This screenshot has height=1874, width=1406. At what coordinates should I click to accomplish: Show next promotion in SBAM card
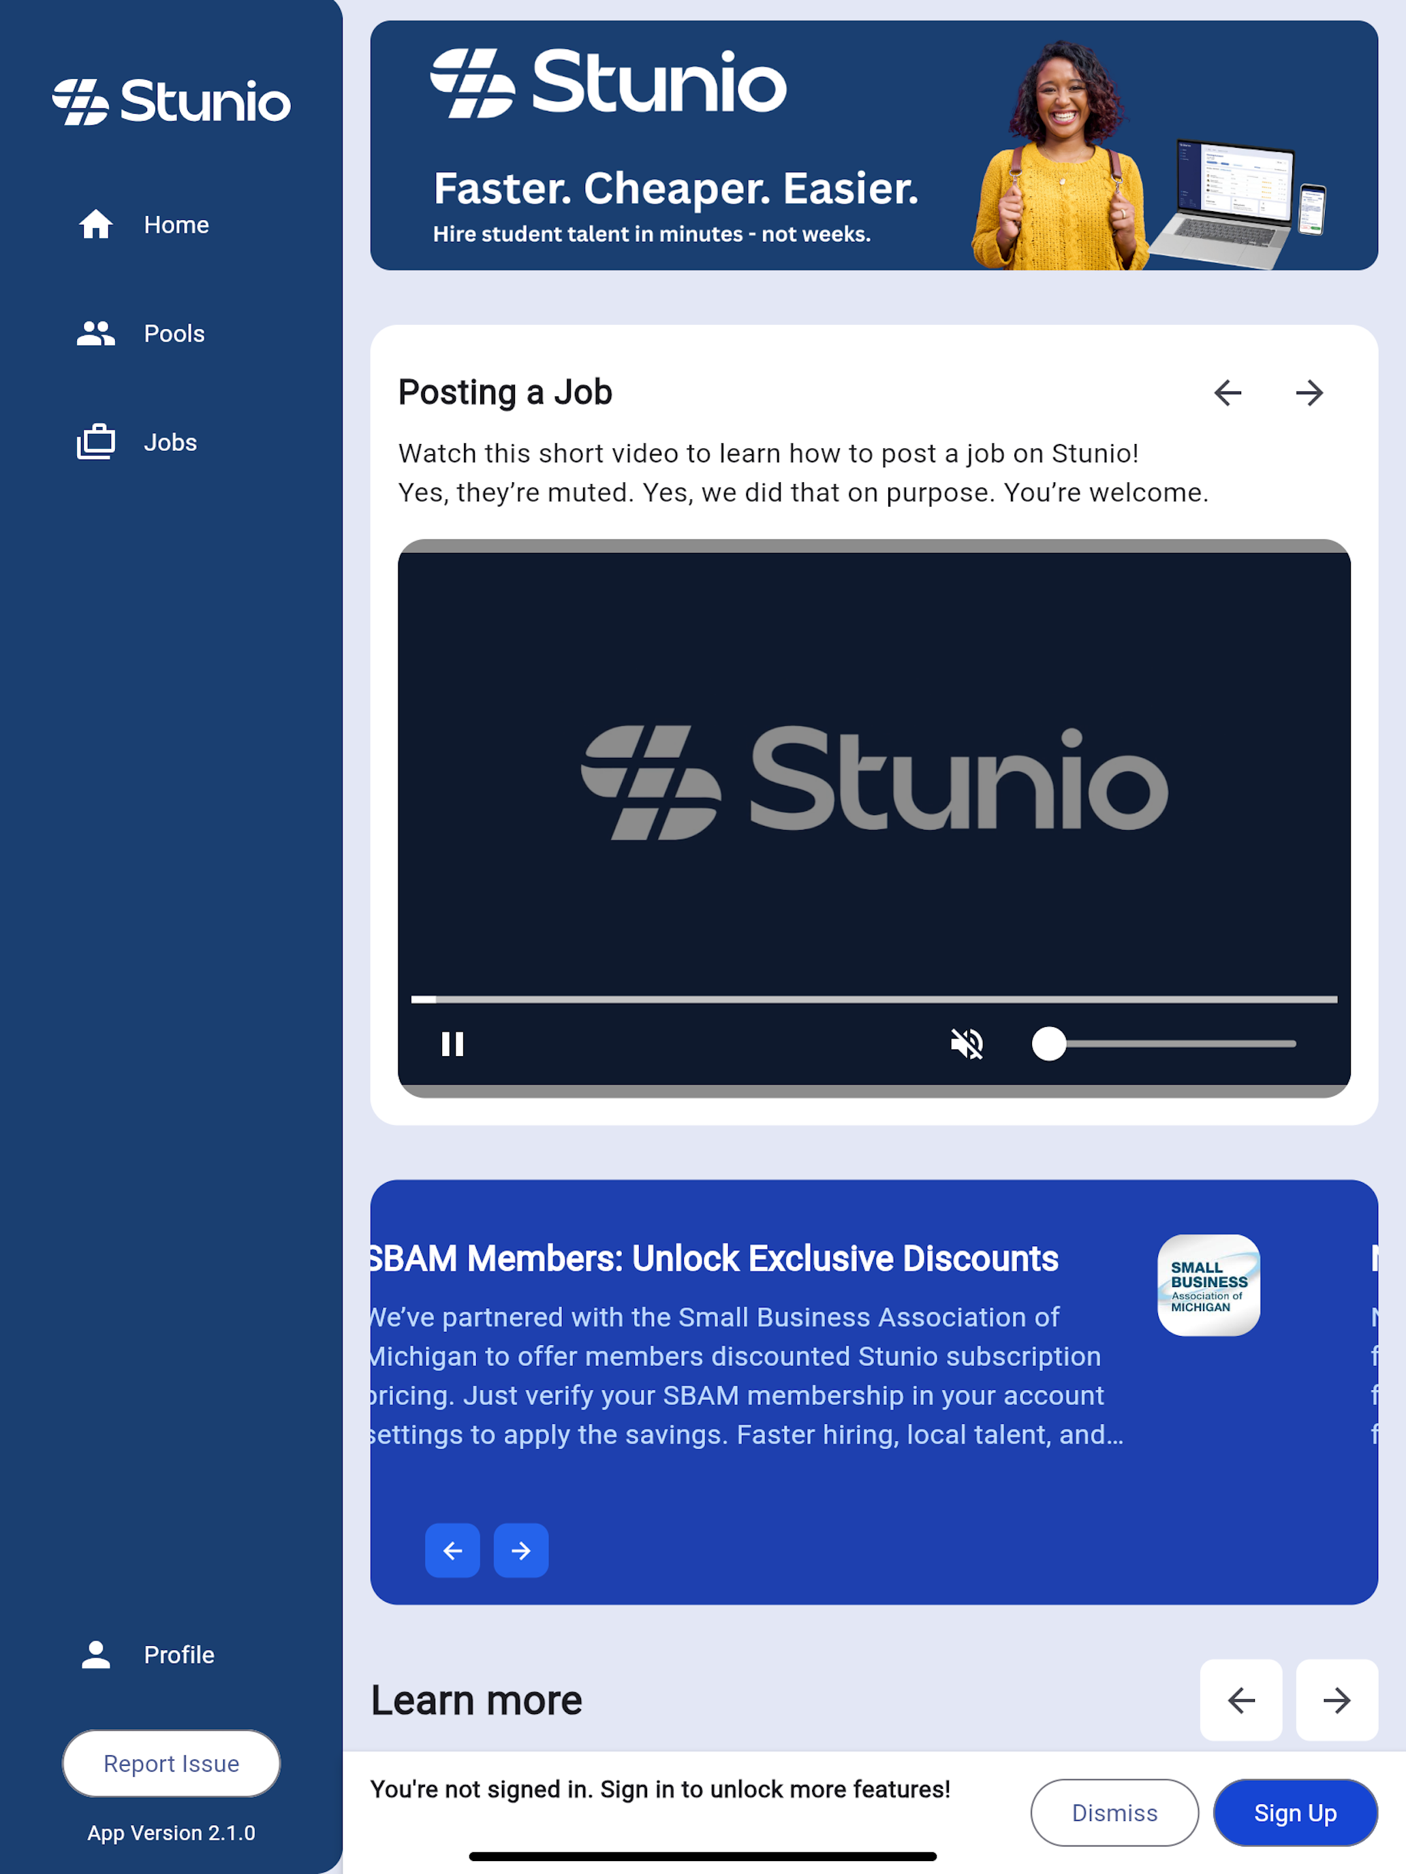click(520, 1551)
